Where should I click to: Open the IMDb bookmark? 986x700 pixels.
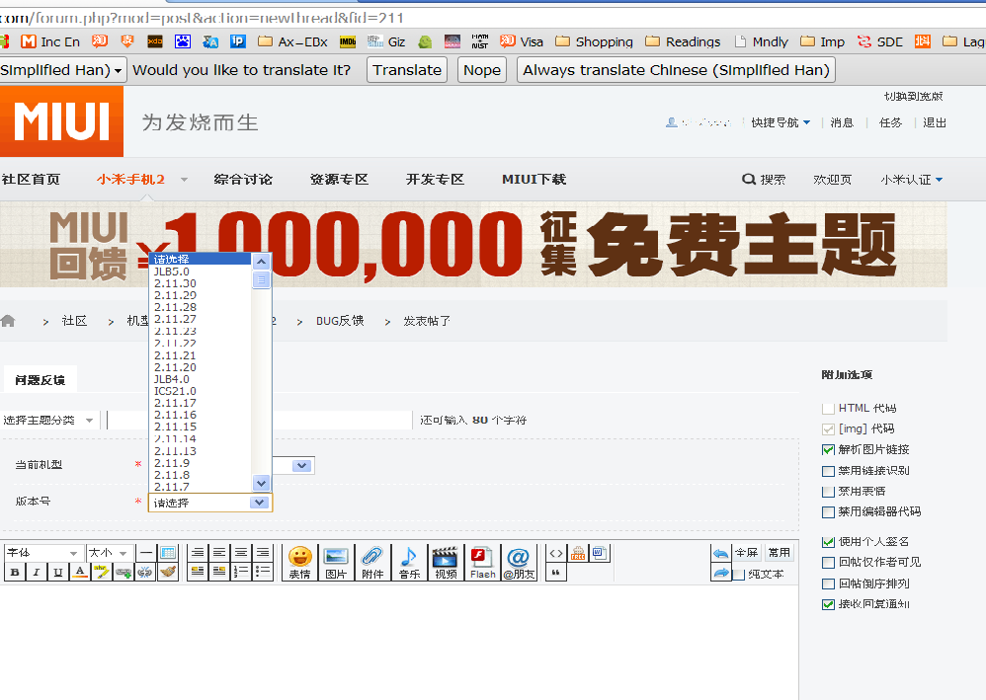(x=347, y=42)
